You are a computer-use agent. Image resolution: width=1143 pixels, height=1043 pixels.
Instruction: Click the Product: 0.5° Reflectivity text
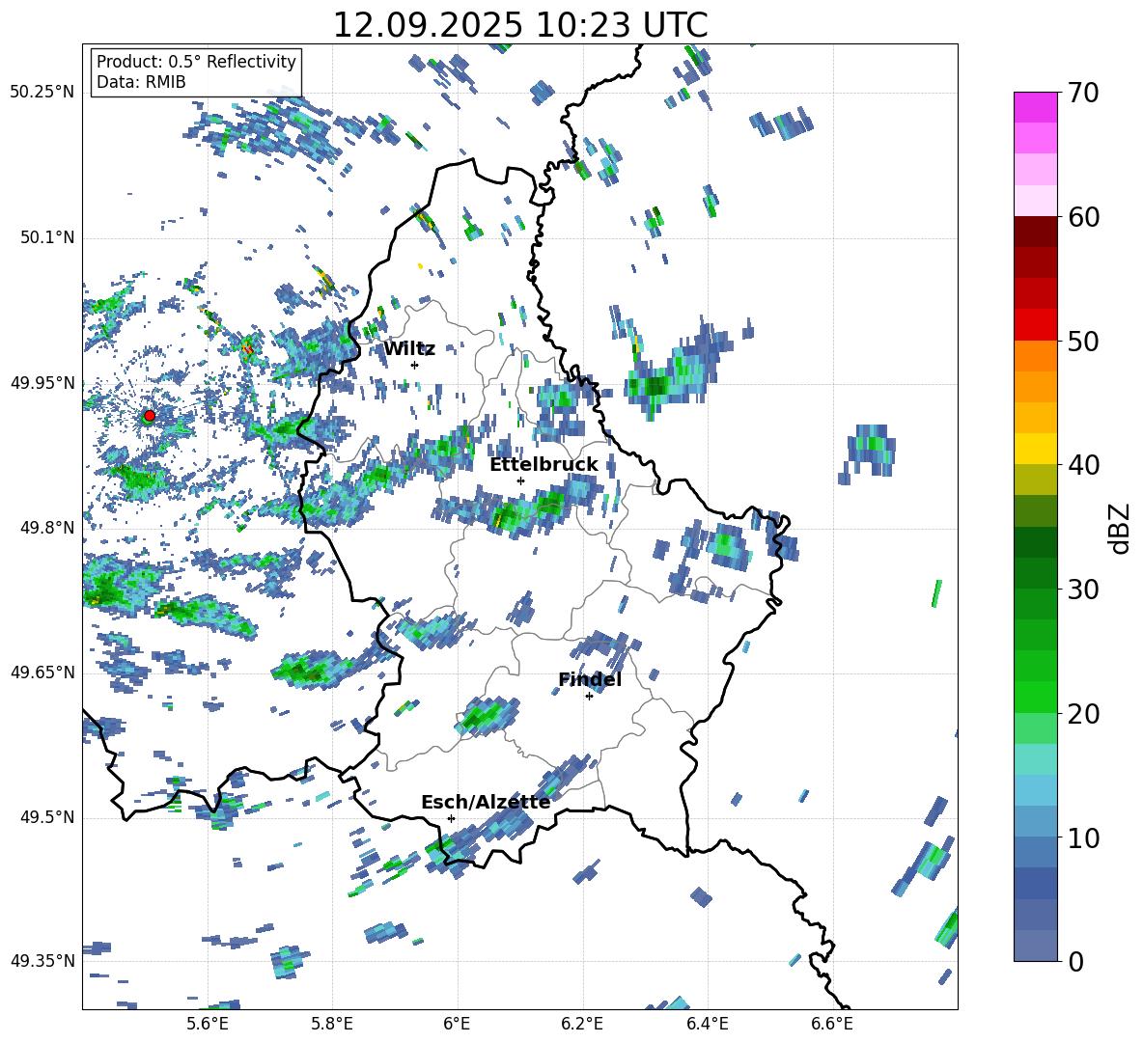tap(196, 61)
